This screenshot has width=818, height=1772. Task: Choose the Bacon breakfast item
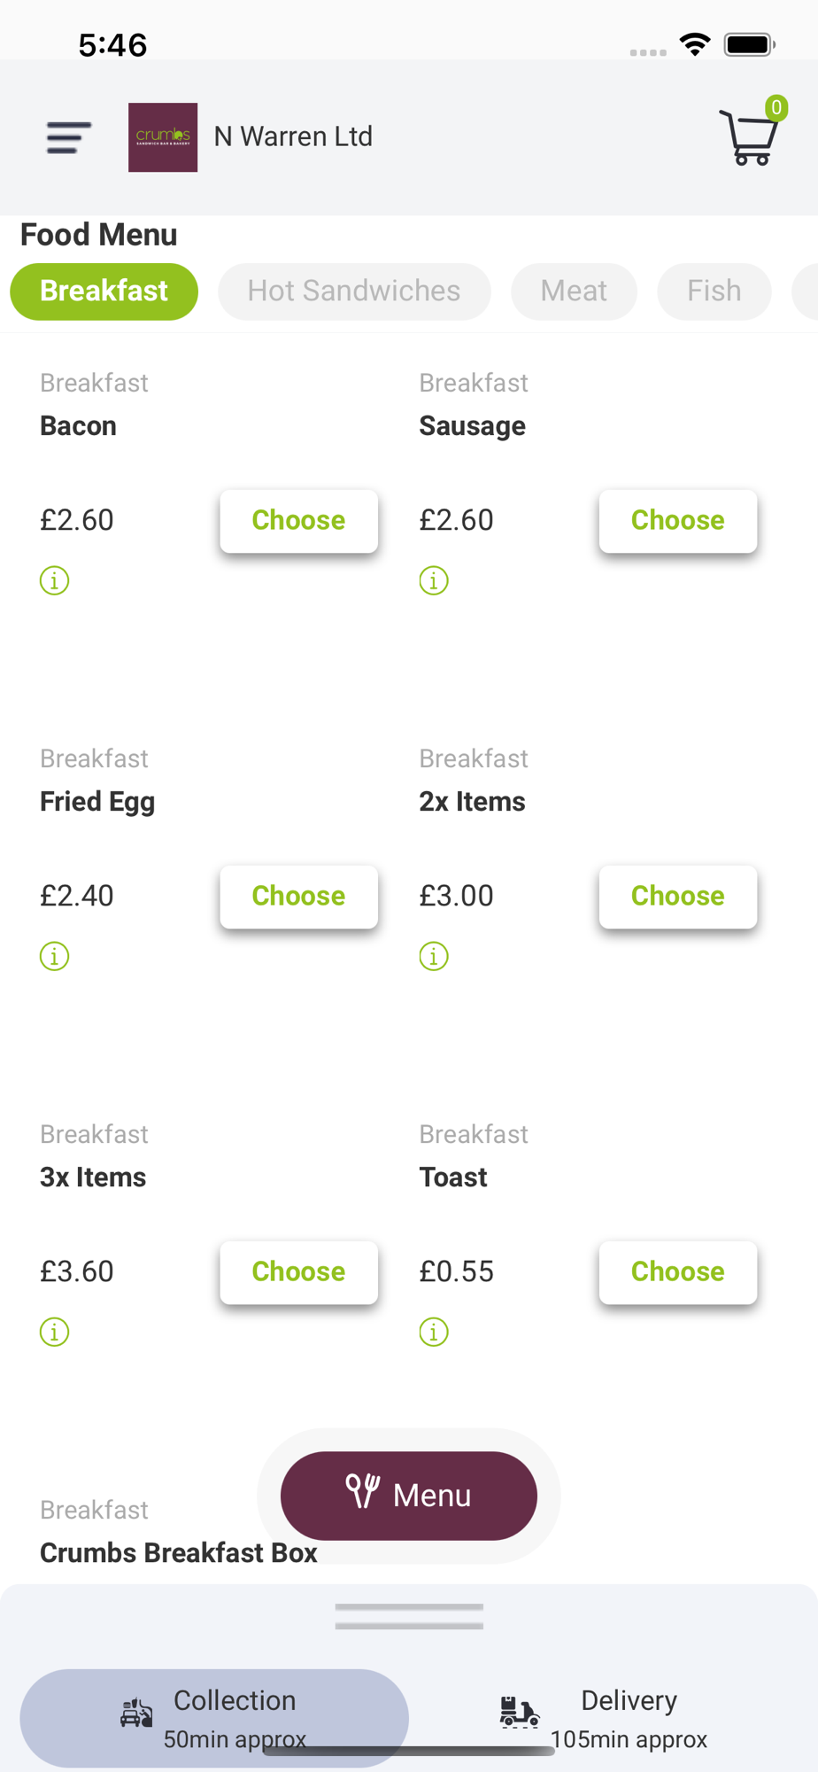298,521
